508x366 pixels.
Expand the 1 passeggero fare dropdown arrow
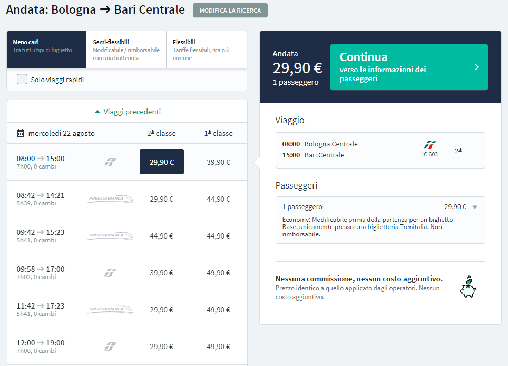point(475,207)
